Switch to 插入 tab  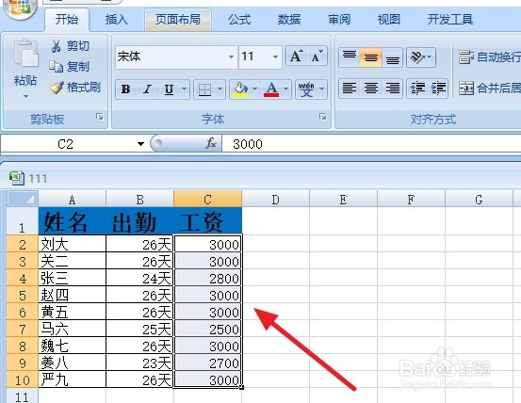coord(117,19)
